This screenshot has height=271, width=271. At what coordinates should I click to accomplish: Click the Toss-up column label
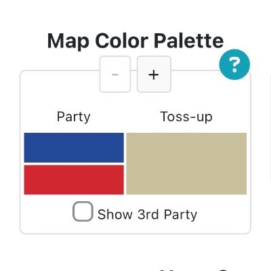(x=186, y=117)
